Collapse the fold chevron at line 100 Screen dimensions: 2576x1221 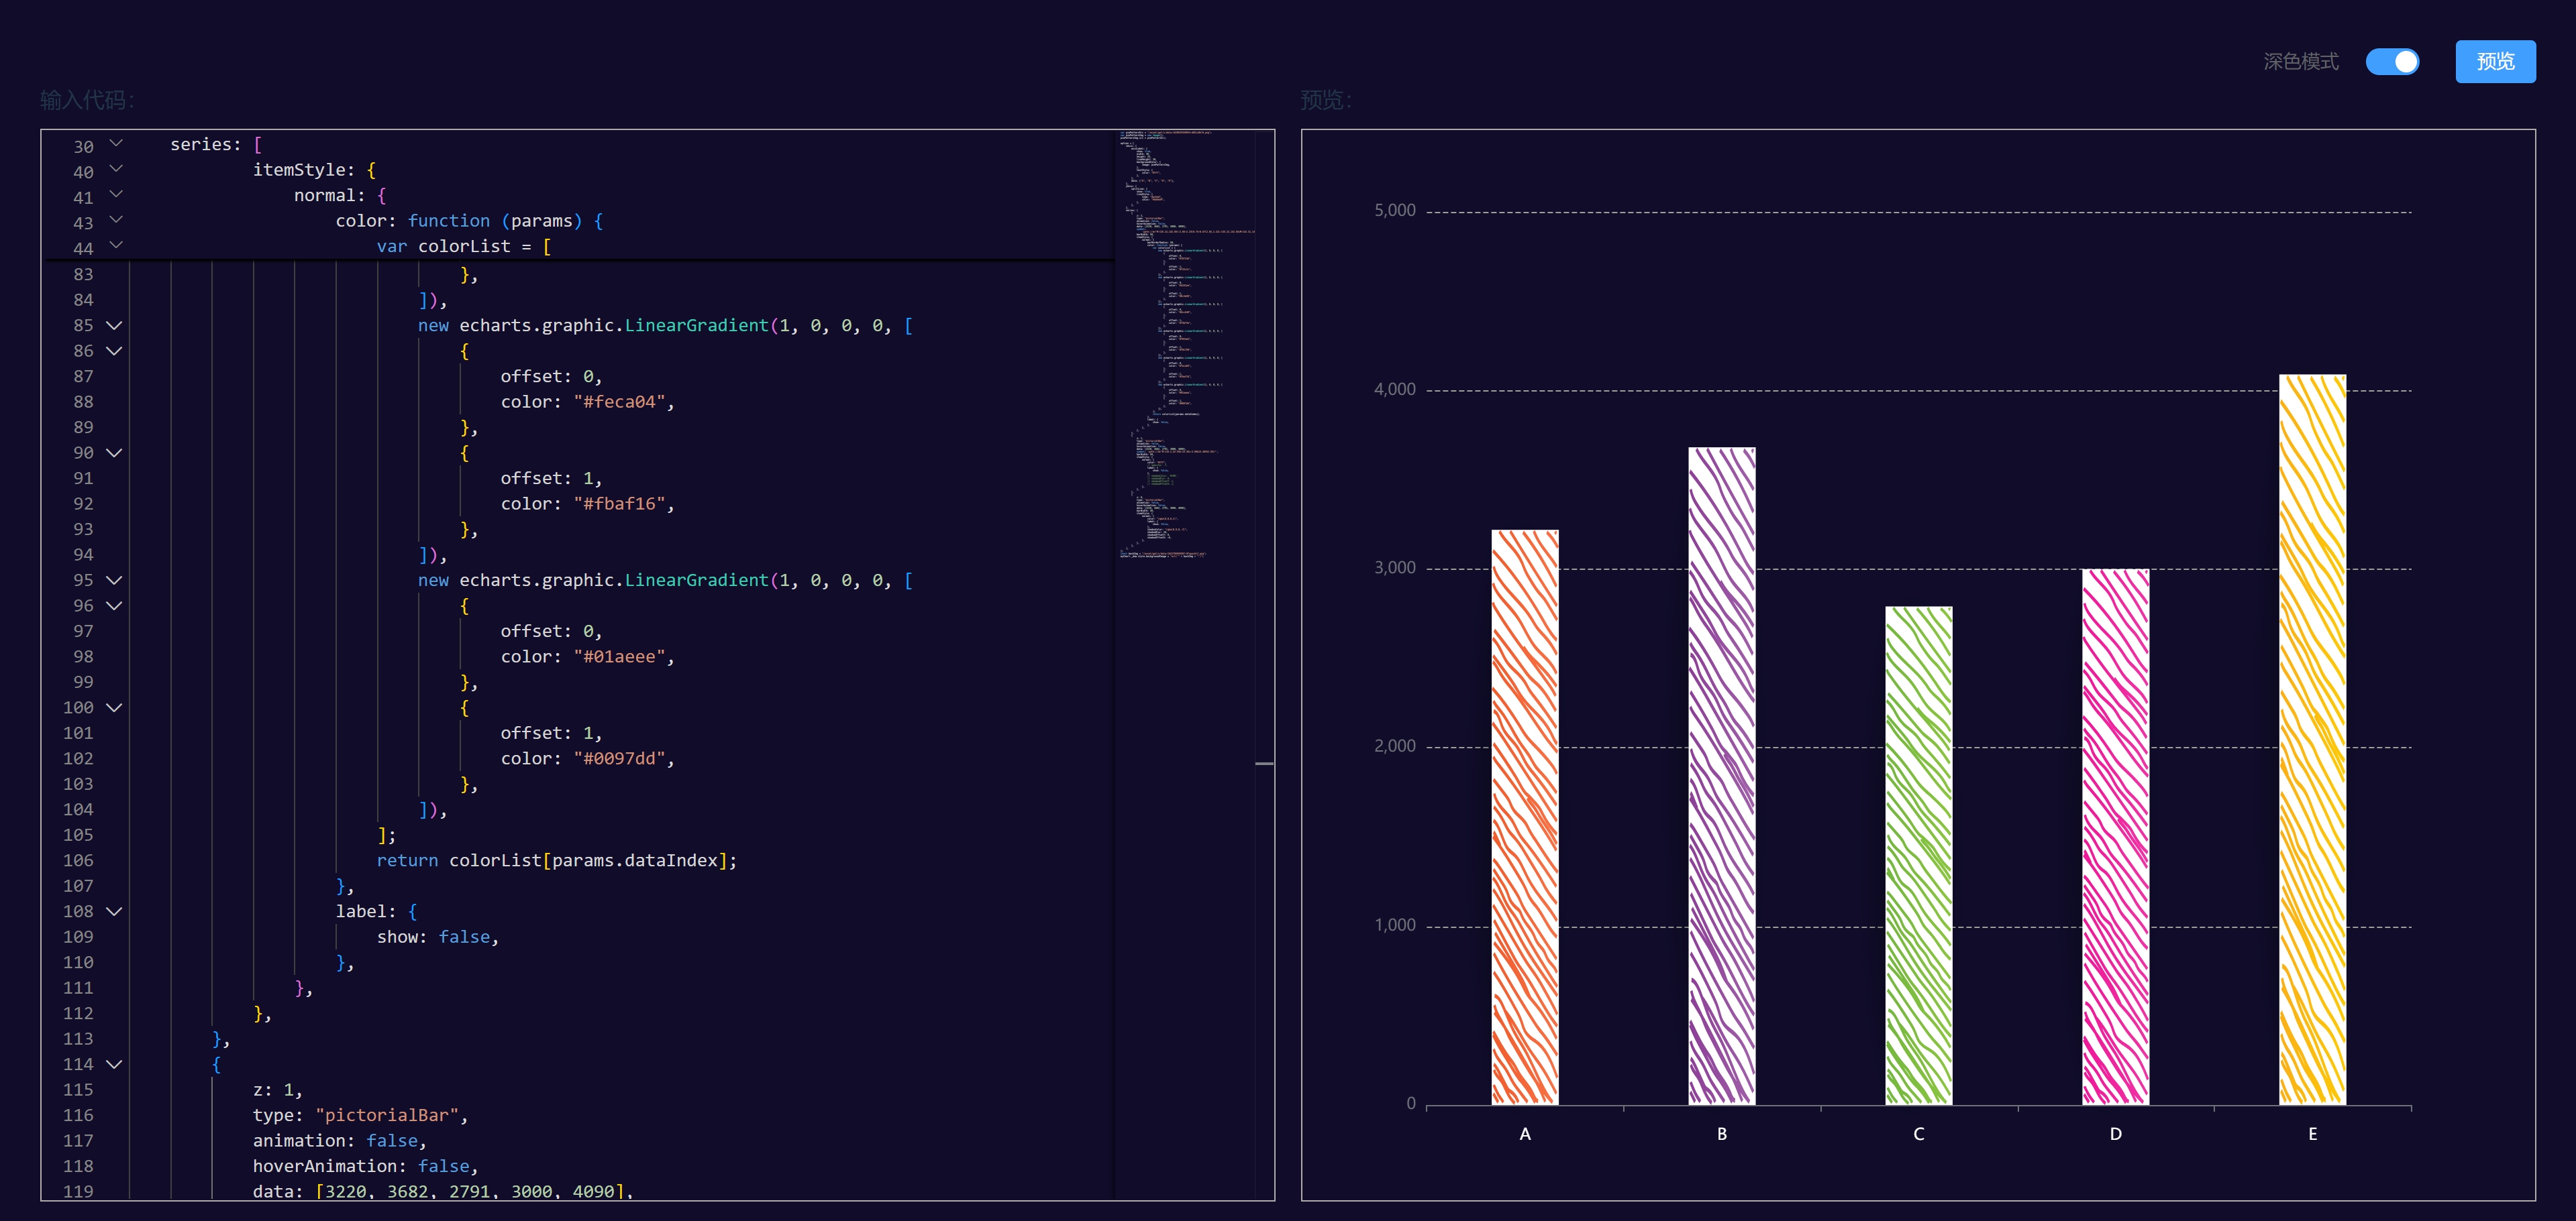coord(114,707)
